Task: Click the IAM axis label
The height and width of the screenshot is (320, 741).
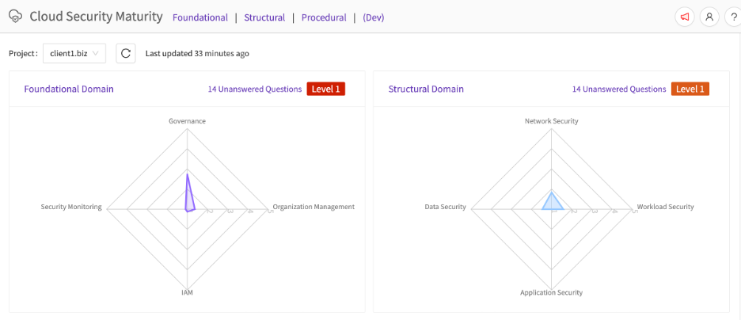Action: 187,292
